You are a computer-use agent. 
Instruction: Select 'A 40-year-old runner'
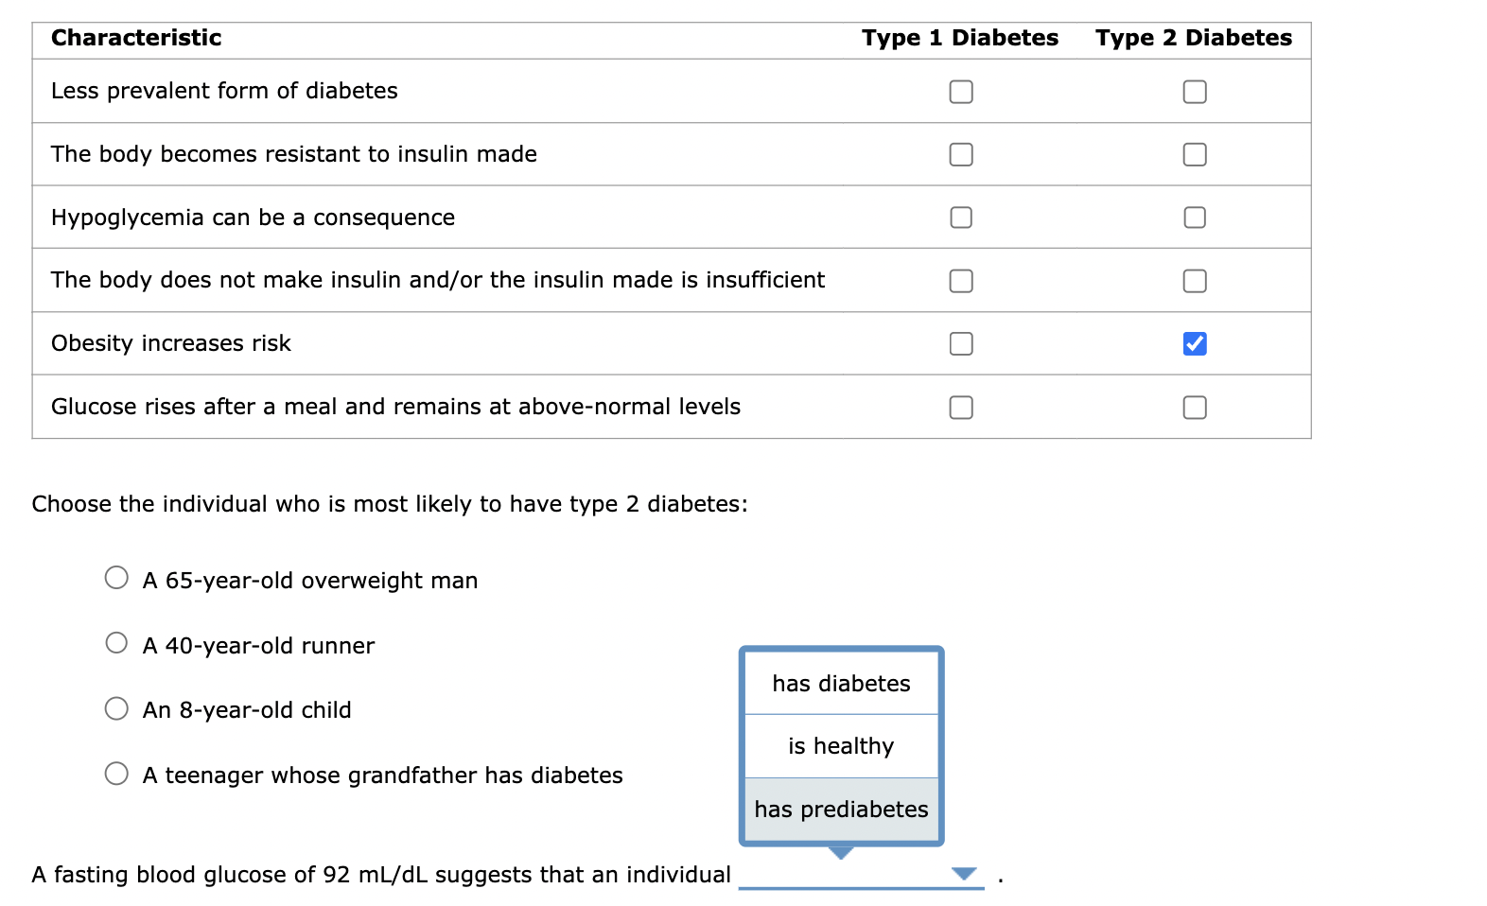click(x=116, y=642)
